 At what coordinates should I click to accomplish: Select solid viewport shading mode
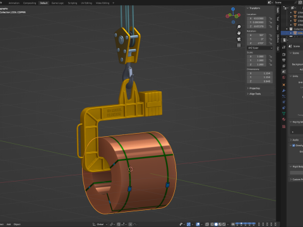click(216, 224)
